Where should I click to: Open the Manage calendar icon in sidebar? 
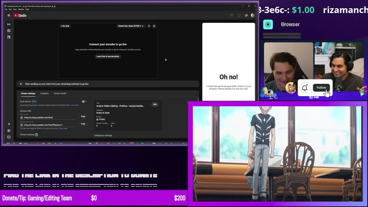point(9,37)
